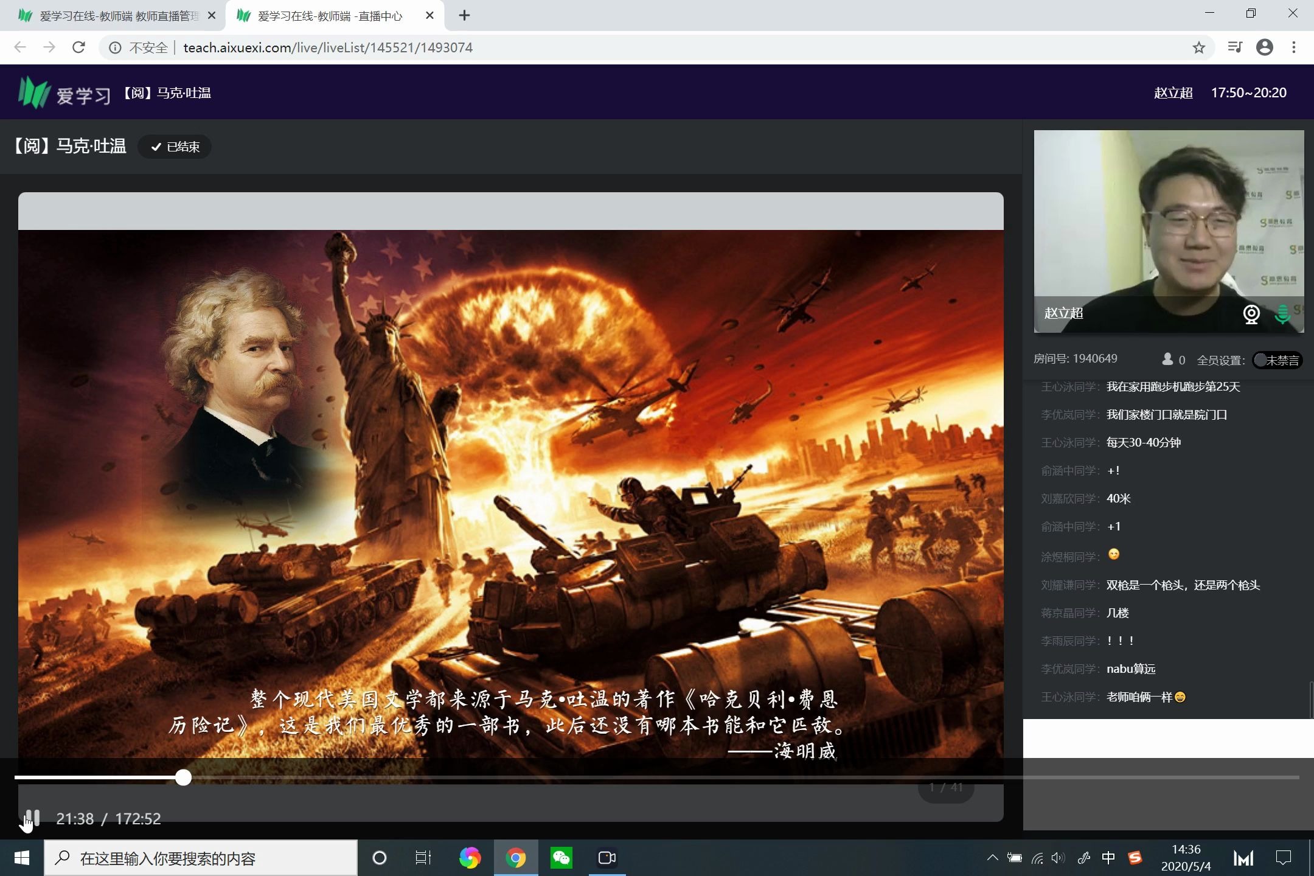1314x876 pixels.
Task: Click chat message 我们家楼门口就是院门口
Action: coord(1166,415)
